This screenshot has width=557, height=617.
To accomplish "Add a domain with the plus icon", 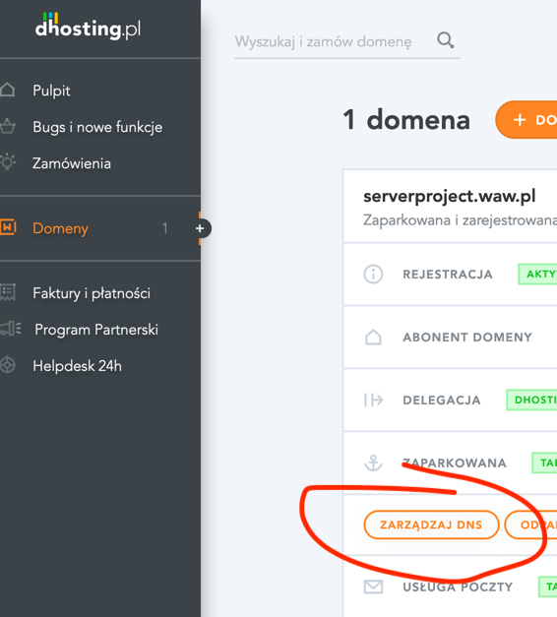I will [200, 228].
